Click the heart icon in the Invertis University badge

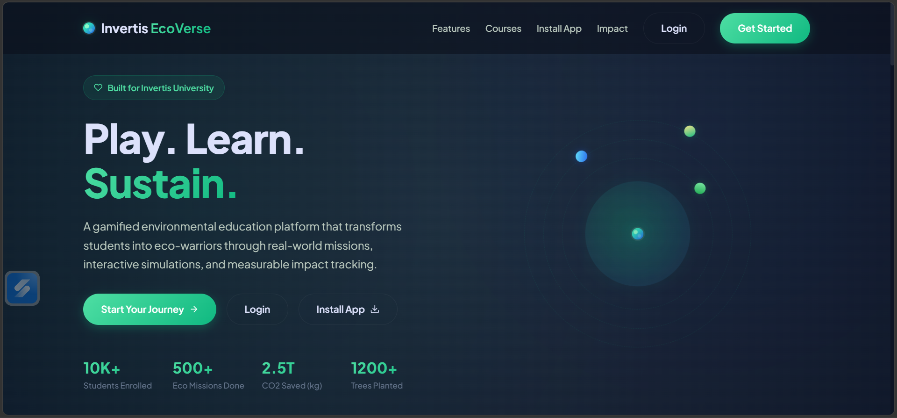[98, 87]
